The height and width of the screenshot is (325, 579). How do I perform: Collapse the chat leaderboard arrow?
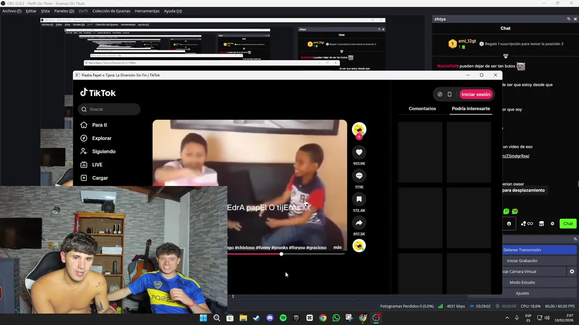pyautogui.click(x=506, y=56)
